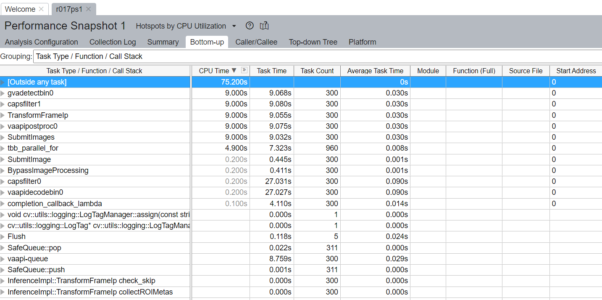The image size is (602, 300).
Task: Expand the vaapi-queue row
Action: 3,259
